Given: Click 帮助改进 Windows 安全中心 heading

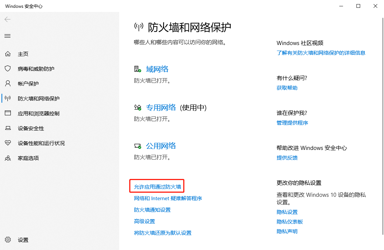Looking at the screenshot, I should [x=312, y=148].
